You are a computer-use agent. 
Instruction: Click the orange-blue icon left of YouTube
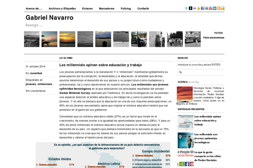point(207,8)
